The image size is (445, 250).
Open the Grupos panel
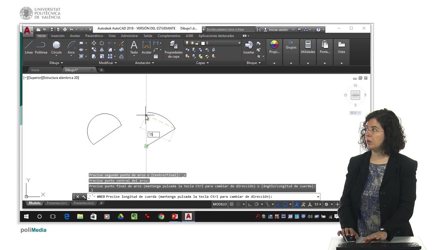291,45
